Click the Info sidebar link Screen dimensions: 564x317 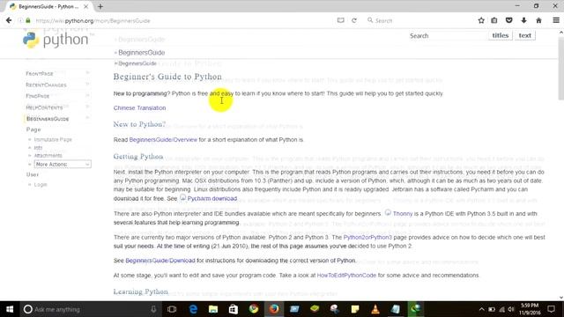[38, 148]
